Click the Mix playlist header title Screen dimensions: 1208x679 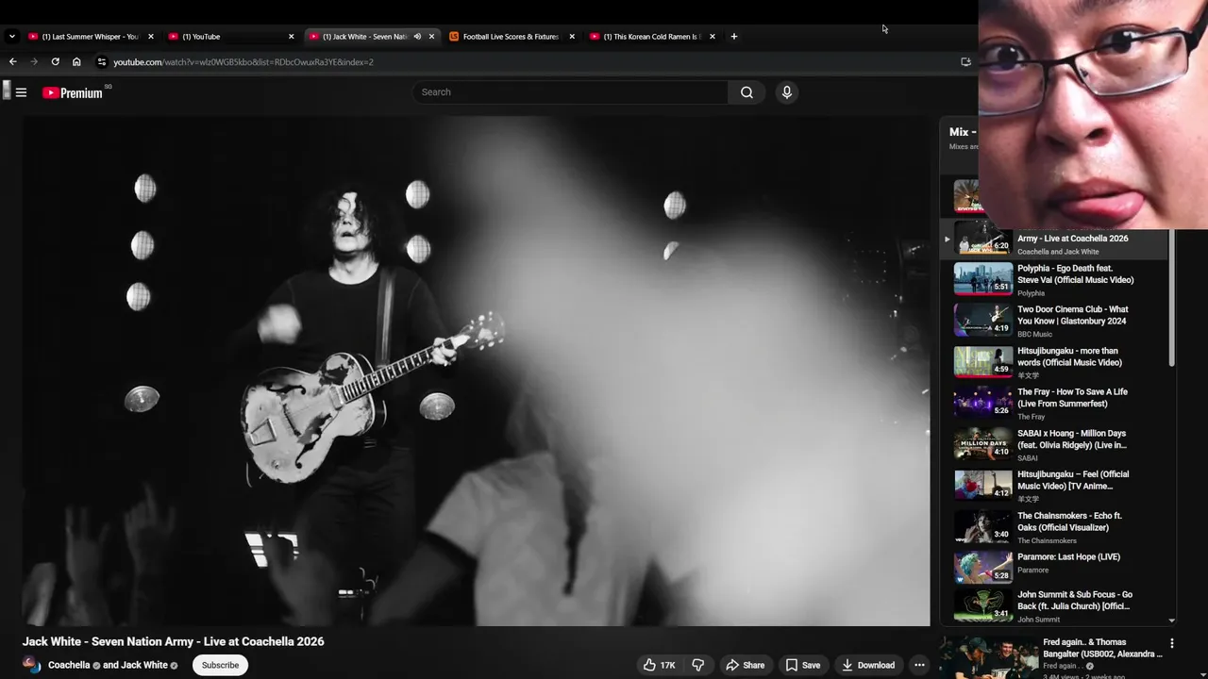963,132
